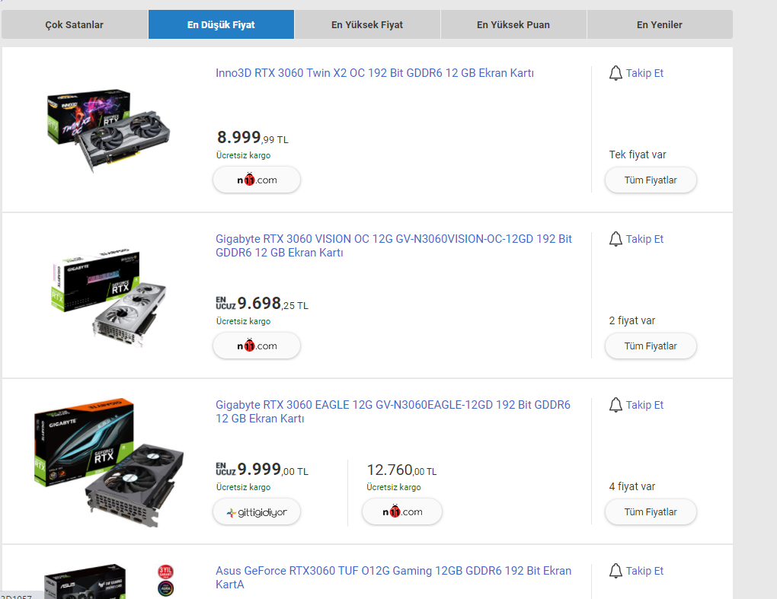This screenshot has width=777, height=599.
Task: Click the '2 fiyat var' text
Action: click(x=632, y=320)
